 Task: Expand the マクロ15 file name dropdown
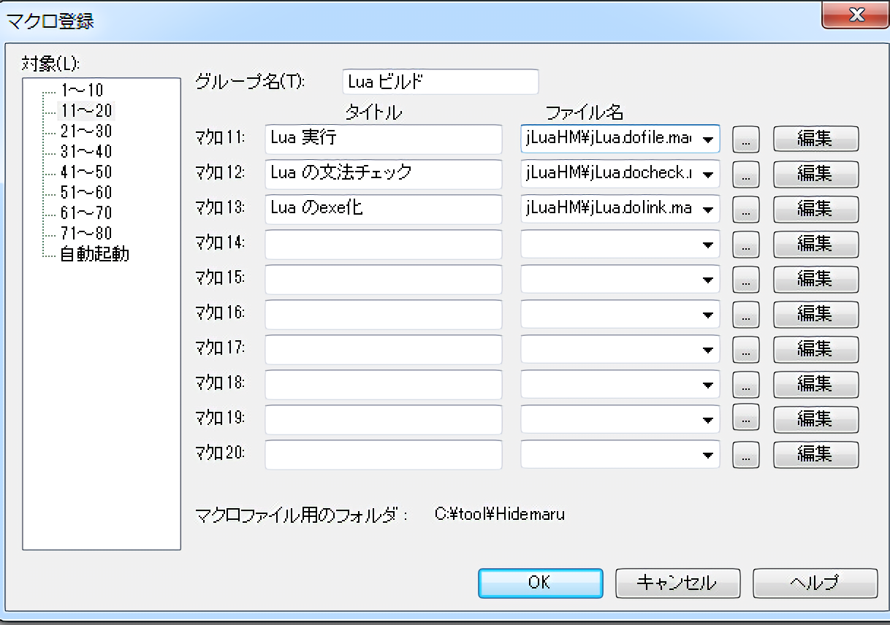pos(707,280)
